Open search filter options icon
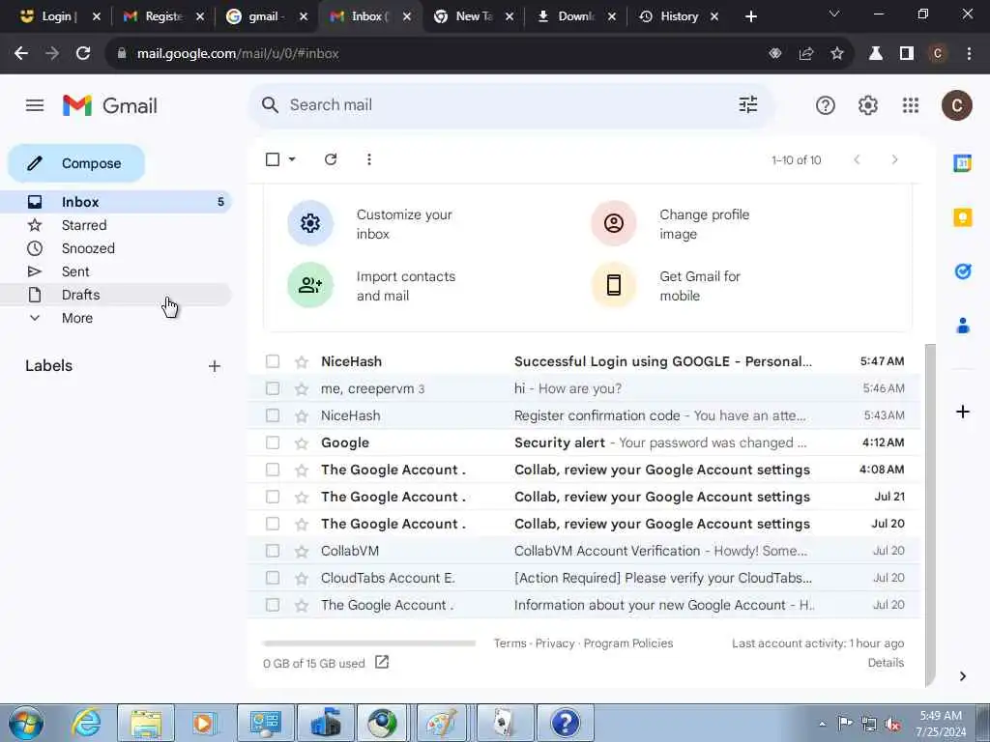This screenshot has height=742, width=990. [x=748, y=104]
